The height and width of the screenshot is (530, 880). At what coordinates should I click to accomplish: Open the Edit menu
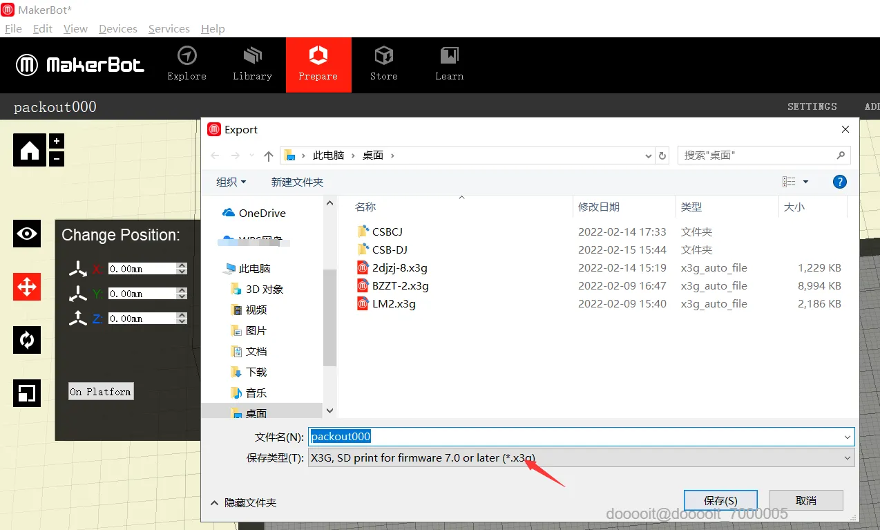(x=43, y=28)
